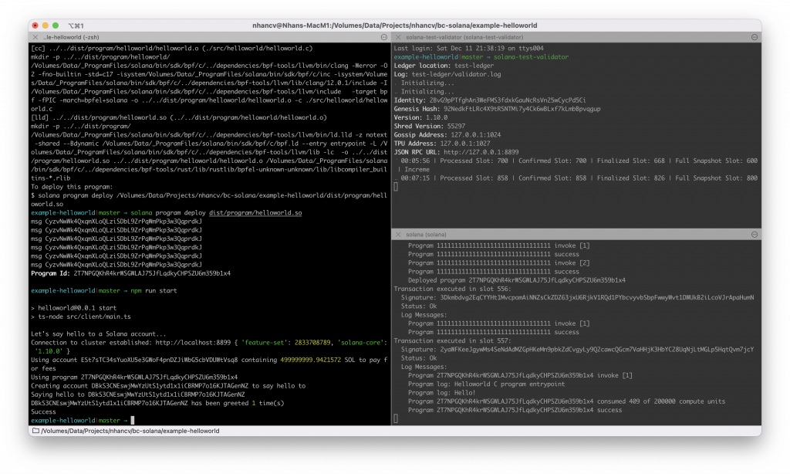Select the solana-test-validator pane title

(464, 37)
